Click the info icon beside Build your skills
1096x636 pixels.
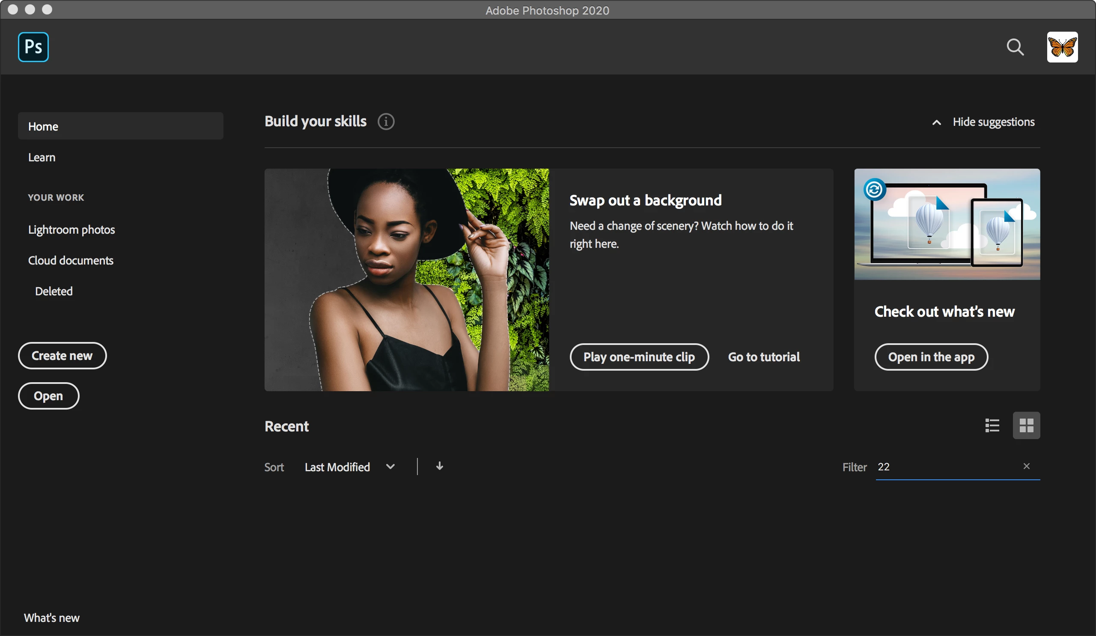coord(386,122)
